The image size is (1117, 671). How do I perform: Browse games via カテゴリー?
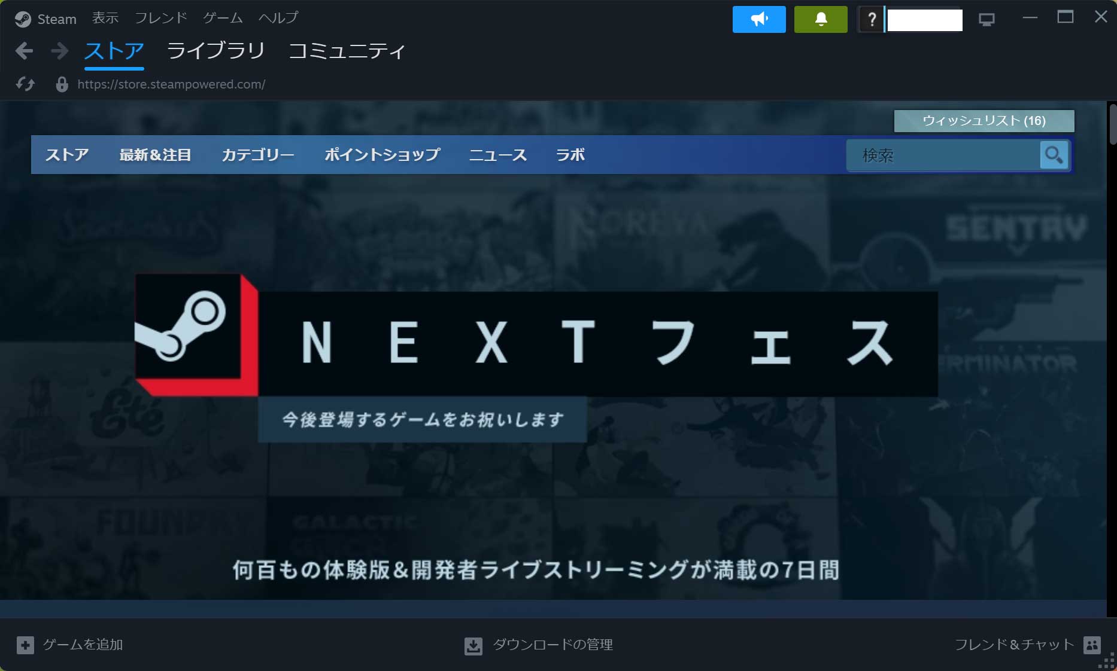click(x=258, y=155)
